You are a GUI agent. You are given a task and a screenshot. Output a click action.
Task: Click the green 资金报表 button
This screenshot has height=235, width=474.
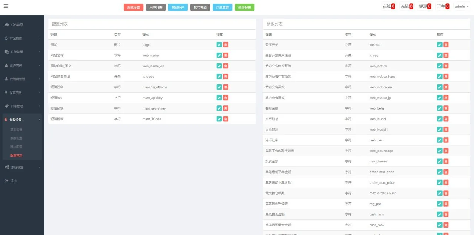(244, 7)
